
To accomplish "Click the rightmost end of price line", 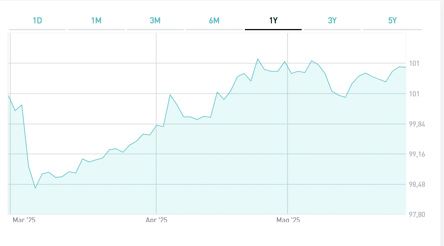I will click(405, 67).
